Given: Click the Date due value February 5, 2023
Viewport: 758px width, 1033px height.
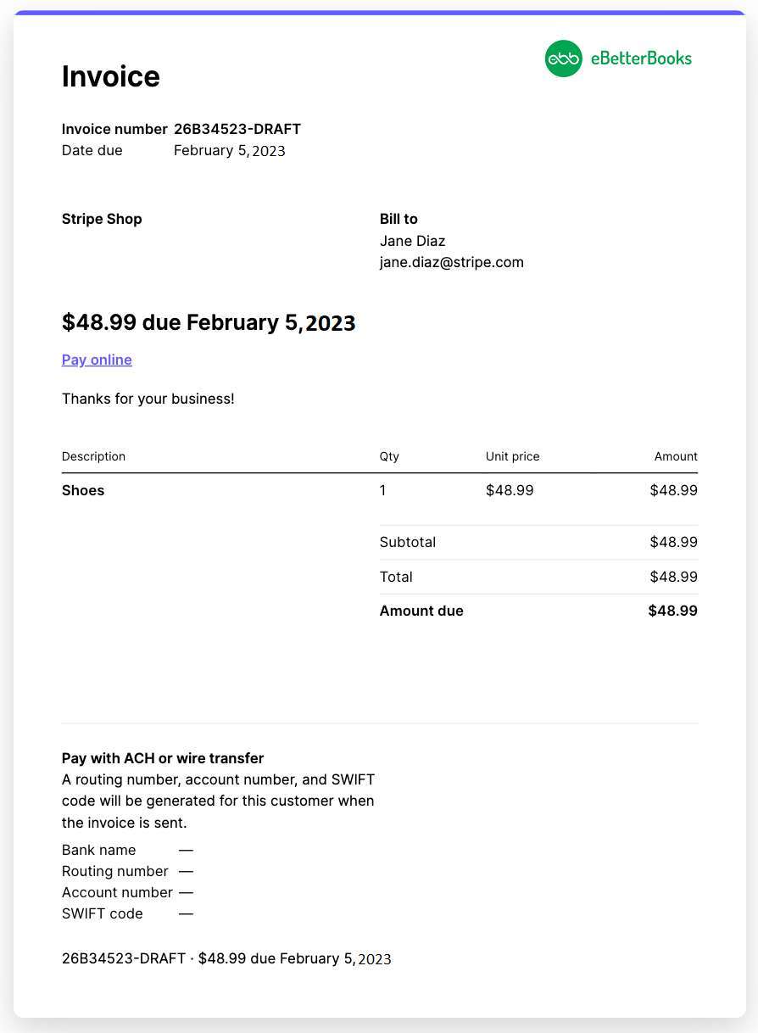Looking at the screenshot, I should point(230,151).
